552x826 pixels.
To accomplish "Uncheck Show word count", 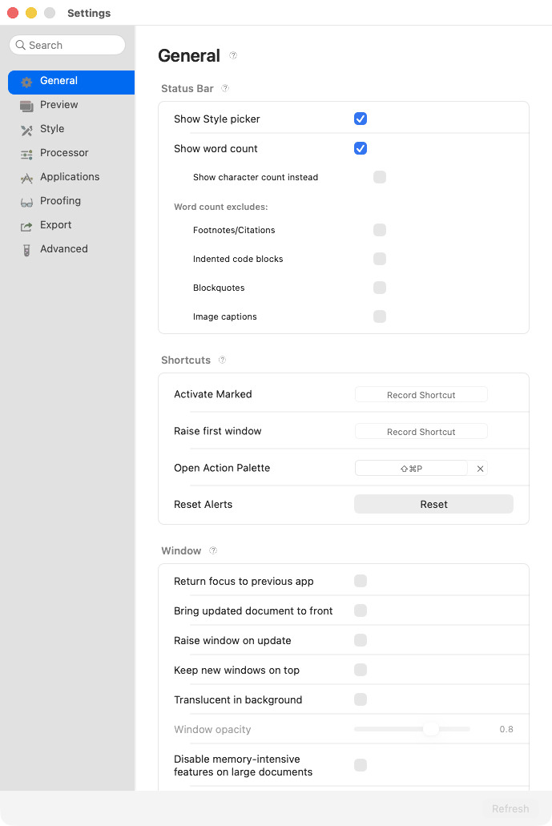I will click(361, 148).
